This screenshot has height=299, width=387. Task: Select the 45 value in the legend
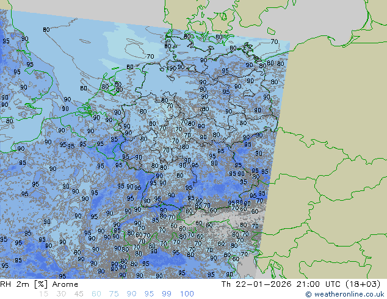79,294
